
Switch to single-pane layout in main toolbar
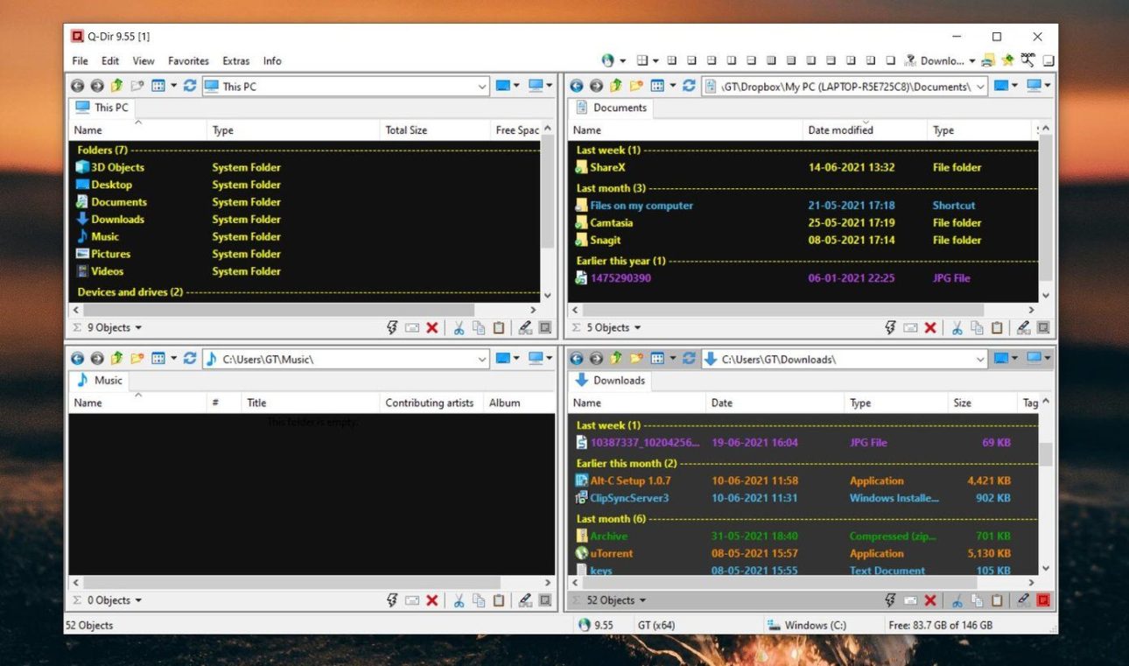click(890, 60)
